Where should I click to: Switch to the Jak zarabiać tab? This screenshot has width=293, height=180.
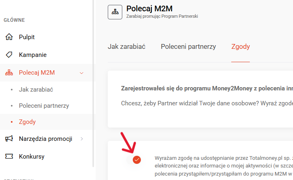[x=127, y=46]
